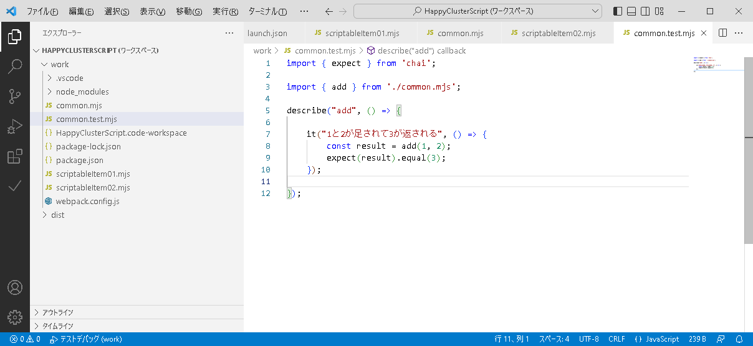Open the Testing checkmark view icon
The height and width of the screenshot is (346, 753).
15,186
